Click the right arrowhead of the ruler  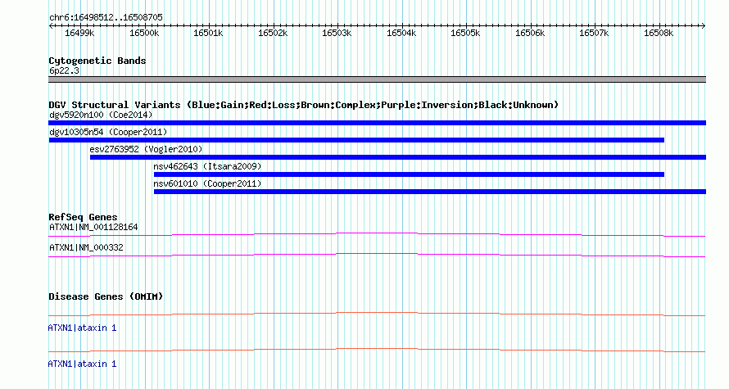coord(703,26)
